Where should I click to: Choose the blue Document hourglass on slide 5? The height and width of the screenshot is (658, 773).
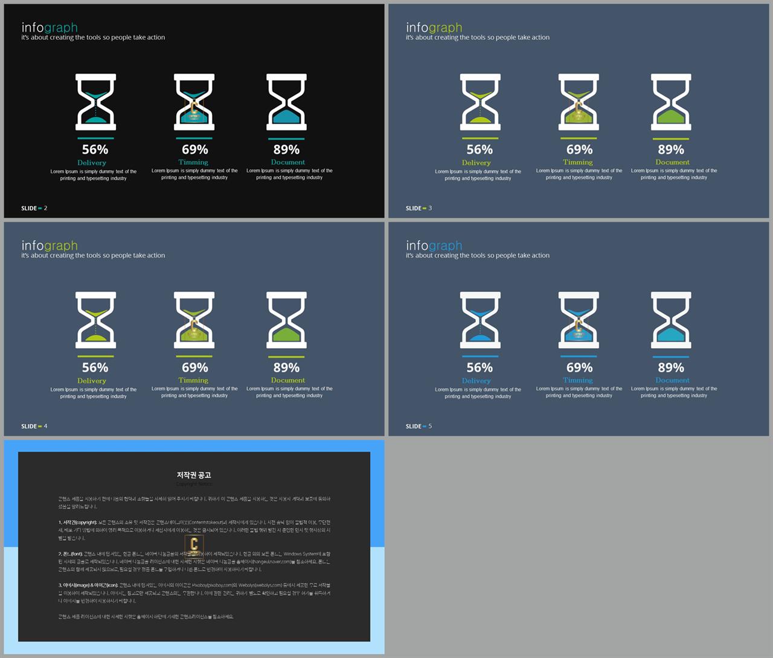click(671, 320)
